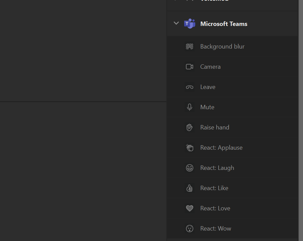The width and height of the screenshot is (303, 241).
Task: Select the "React: Applause" label
Action: (x=221, y=148)
